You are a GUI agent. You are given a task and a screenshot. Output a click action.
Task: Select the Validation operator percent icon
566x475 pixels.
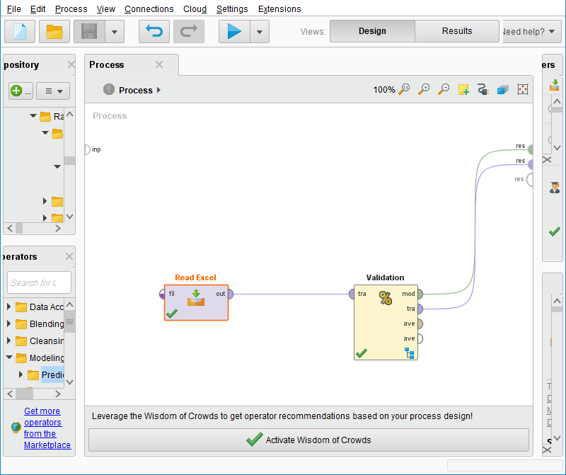click(x=386, y=298)
